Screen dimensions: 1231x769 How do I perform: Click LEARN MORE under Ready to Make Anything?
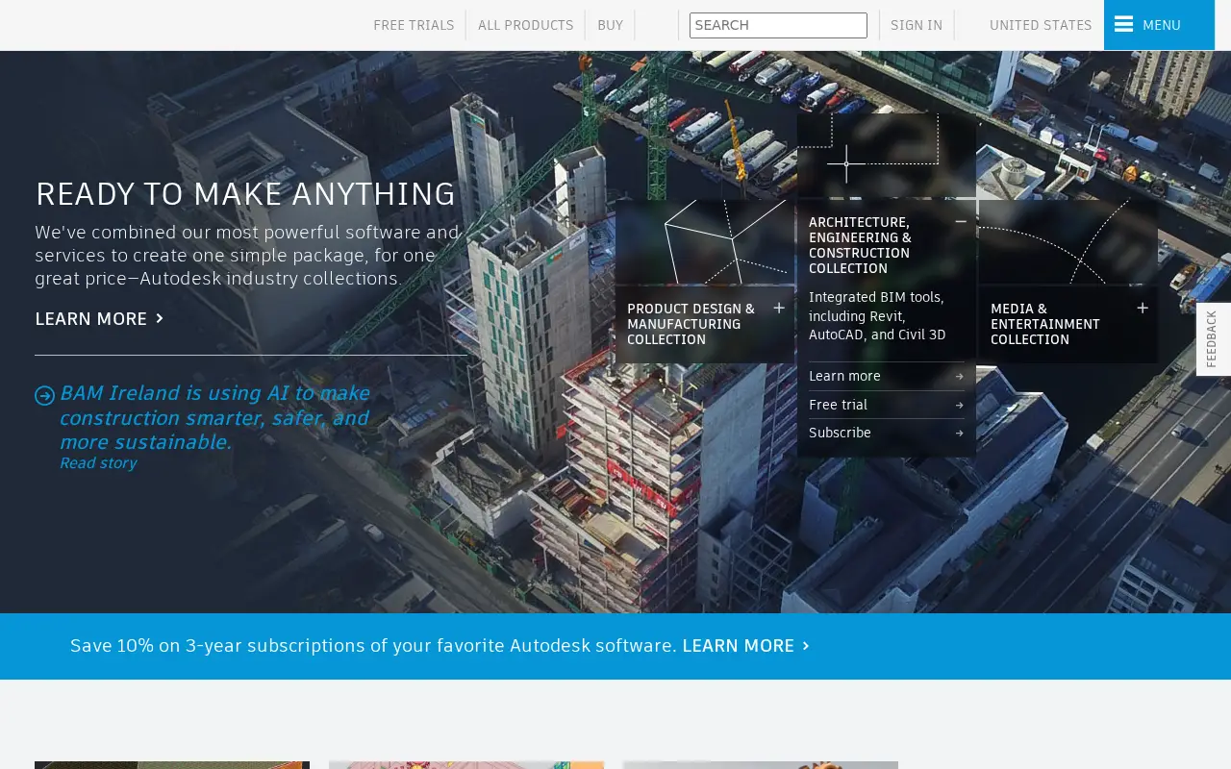point(91,318)
